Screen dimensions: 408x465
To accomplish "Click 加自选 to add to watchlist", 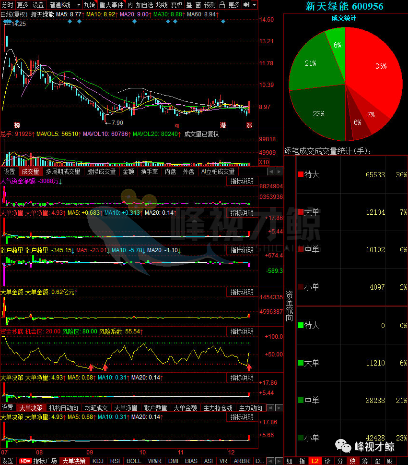I will pos(144,5).
